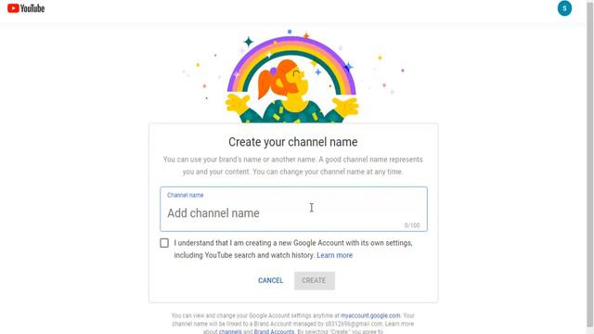
Task: Tick the new Google Account acknowledgment checkbox
Action: [164, 243]
